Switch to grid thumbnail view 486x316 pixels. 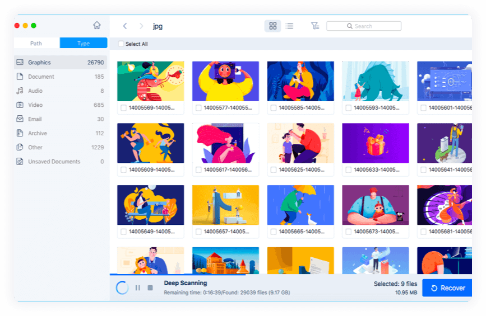[272, 26]
